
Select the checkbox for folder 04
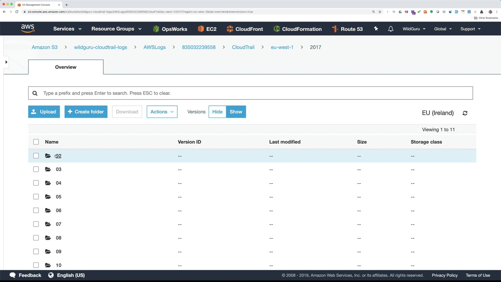tap(36, 183)
